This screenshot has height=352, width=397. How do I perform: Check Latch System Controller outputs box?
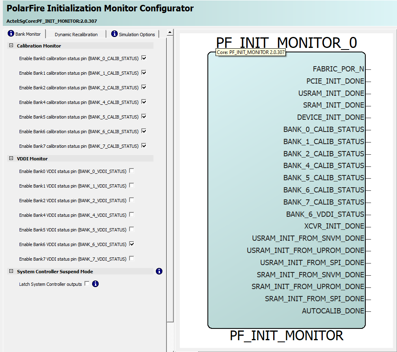click(87, 284)
